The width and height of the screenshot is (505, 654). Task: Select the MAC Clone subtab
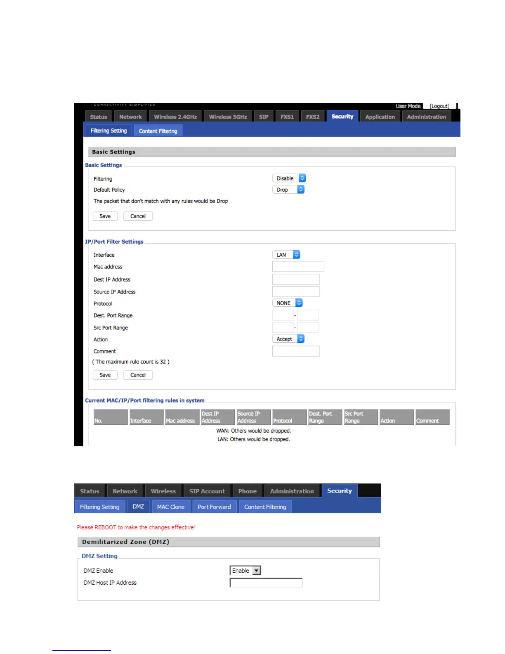171,507
